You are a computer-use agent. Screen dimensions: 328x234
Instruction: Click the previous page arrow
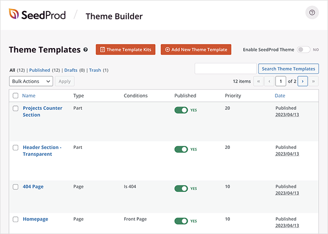tap(269, 81)
